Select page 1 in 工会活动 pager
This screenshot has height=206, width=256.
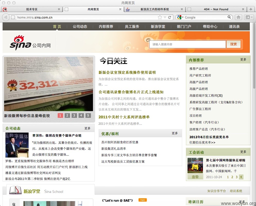coord(228,177)
